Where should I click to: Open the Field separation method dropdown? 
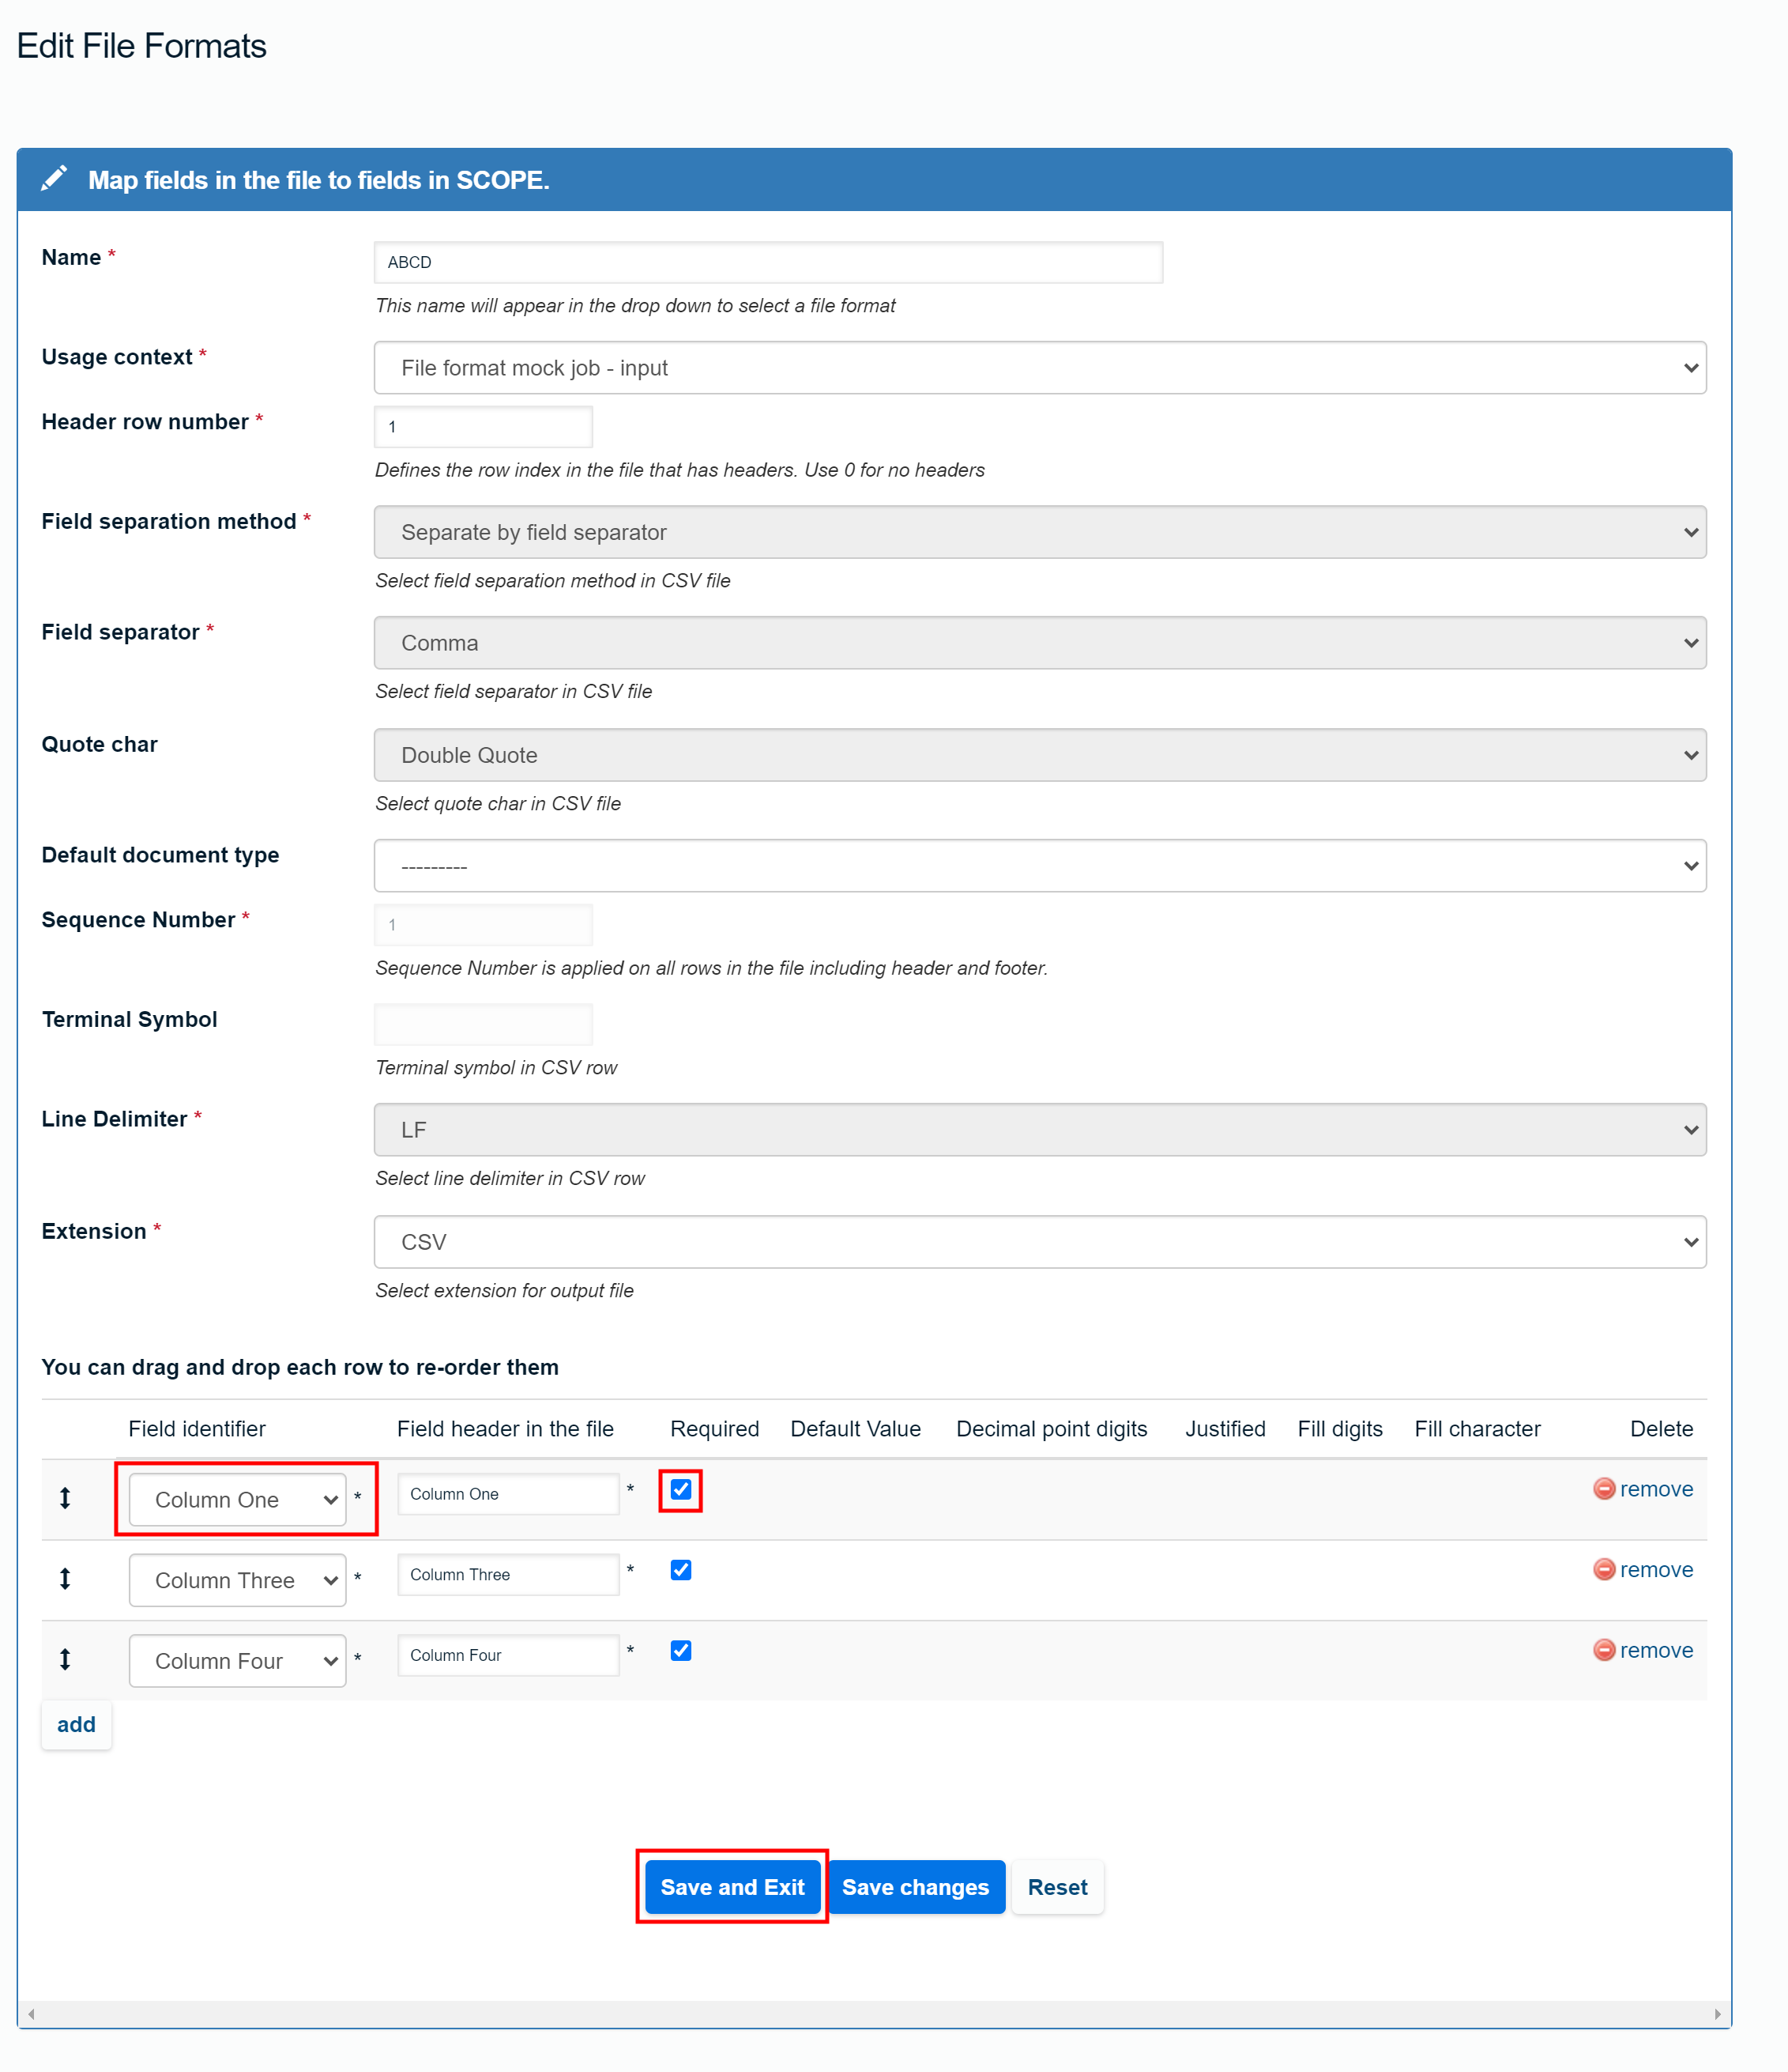click(x=1040, y=532)
